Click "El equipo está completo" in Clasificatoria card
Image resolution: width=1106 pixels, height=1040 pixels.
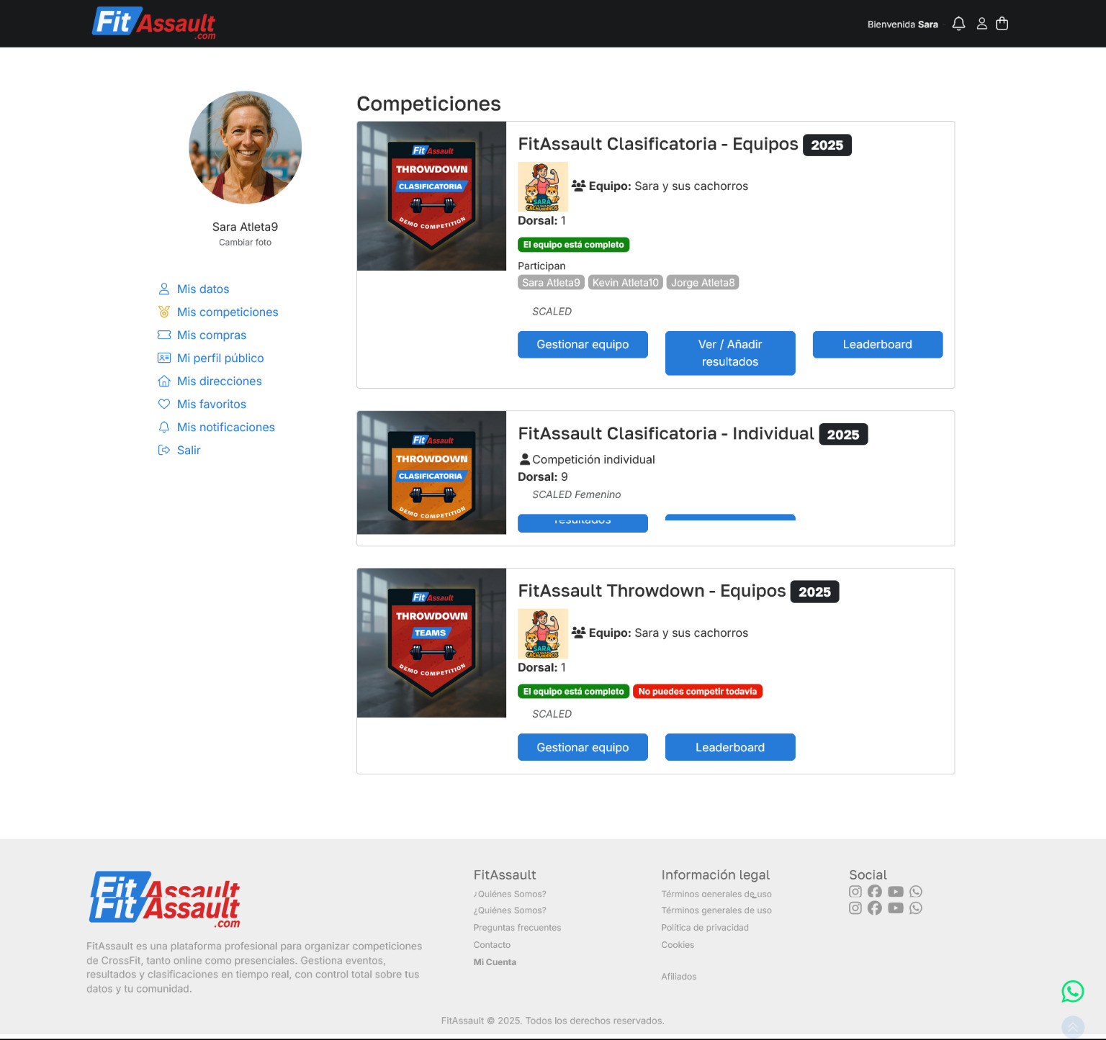coord(574,245)
